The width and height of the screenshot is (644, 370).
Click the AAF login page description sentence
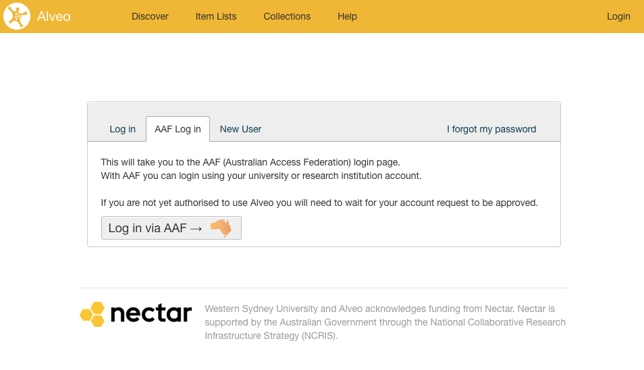tap(250, 162)
